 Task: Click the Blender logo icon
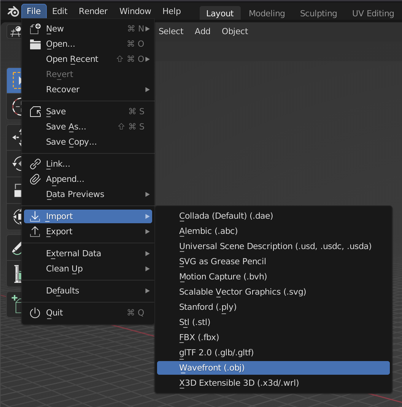(13, 12)
